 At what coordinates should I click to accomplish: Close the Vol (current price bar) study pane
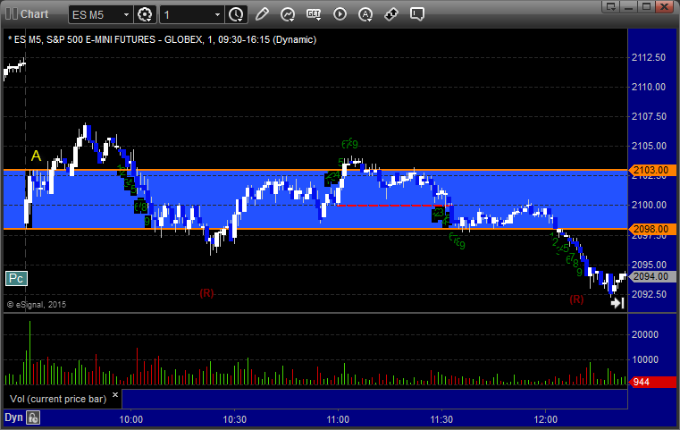coord(115,395)
